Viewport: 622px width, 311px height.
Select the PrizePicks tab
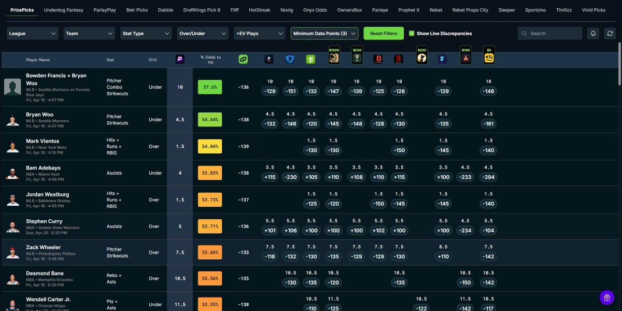pos(22,10)
